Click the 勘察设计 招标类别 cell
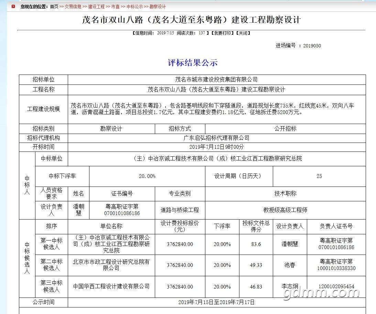Image resolution: width=376 pixels, height=314 pixels. (x=111, y=128)
